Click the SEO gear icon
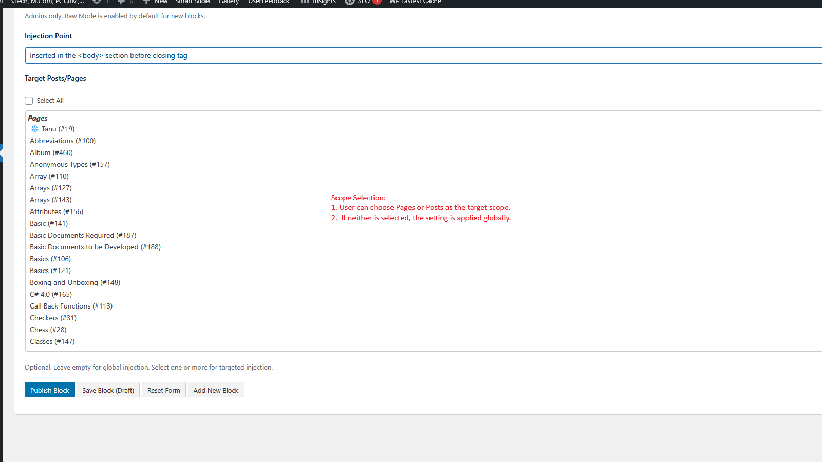The width and height of the screenshot is (822, 462). pos(350,2)
